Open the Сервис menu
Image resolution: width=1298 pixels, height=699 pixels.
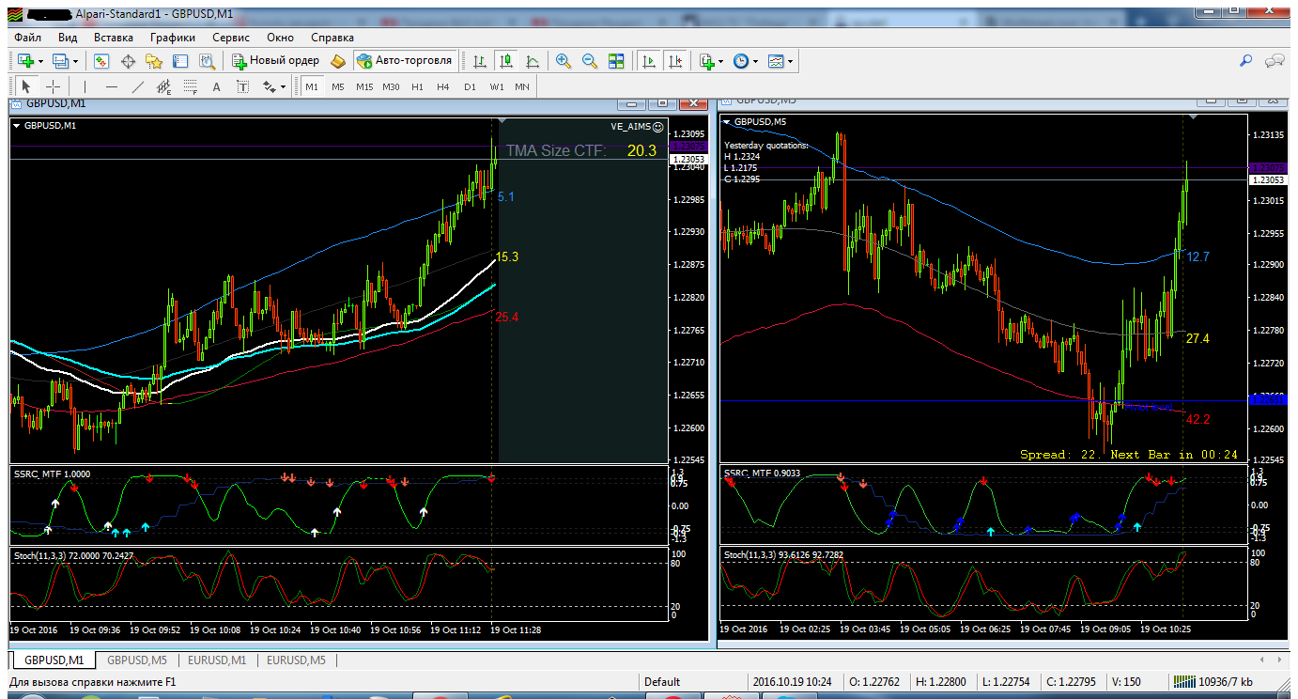coord(231,38)
